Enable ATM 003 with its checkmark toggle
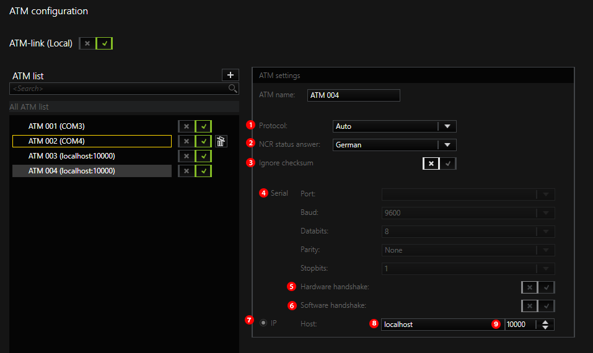Viewport: 593px width, 353px height. [x=204, y=156]
